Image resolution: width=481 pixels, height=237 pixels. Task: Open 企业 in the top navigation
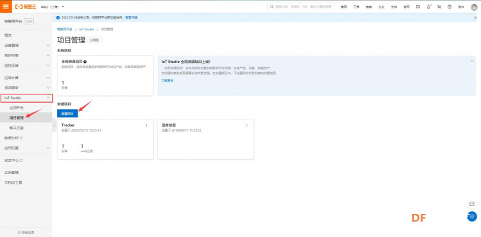[x=381, y=7]
